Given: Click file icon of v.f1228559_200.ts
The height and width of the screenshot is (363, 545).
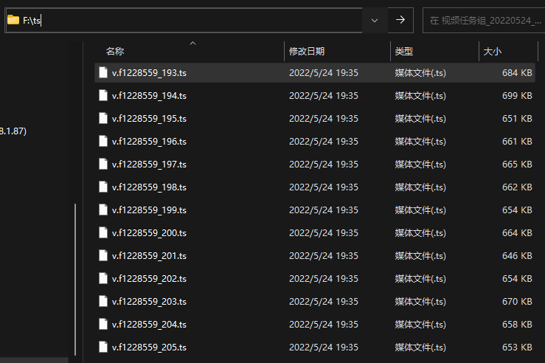Looking at the screenshot, I should 103,232.
